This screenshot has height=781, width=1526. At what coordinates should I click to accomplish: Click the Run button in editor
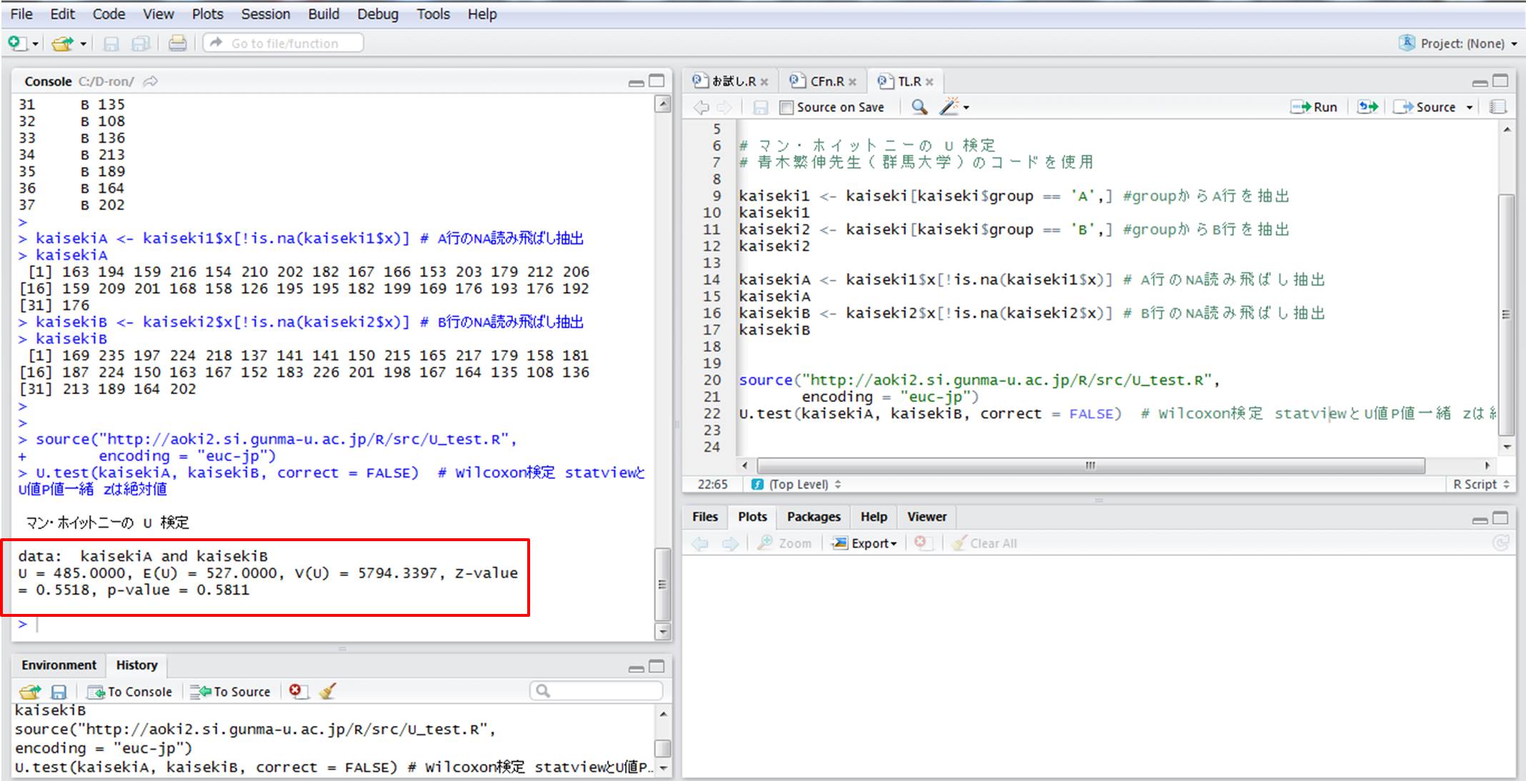1313,106
